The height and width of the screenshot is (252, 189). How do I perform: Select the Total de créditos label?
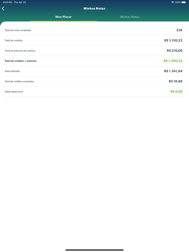coord(14,40)
